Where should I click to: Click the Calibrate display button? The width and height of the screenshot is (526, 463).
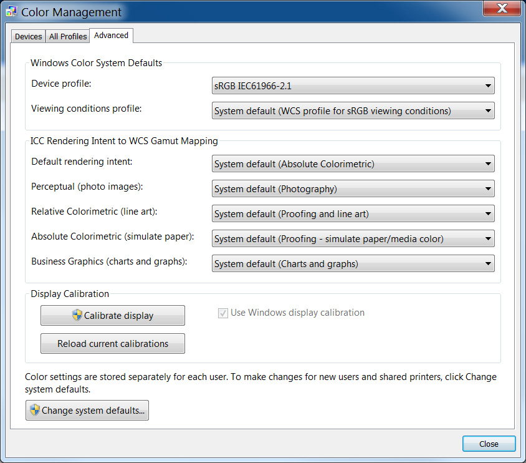(113, 316)
